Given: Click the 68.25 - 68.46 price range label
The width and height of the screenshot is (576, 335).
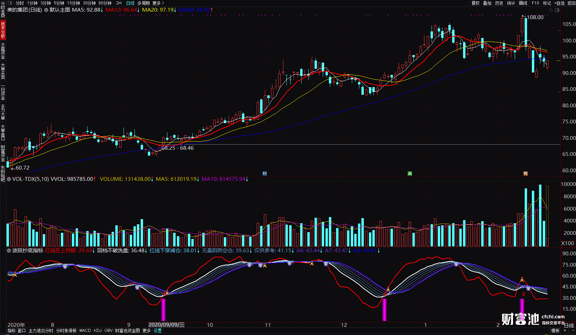Looking at the screenshot, I should point(177,148).
